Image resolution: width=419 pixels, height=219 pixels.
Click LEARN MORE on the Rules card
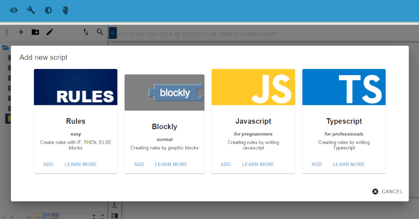[x=80, y=164]
